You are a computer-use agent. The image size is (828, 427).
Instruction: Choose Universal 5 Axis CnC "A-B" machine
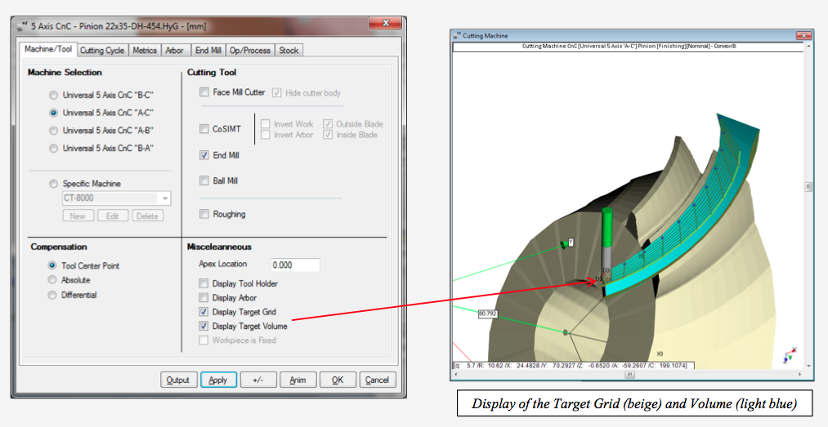point(53,131)
